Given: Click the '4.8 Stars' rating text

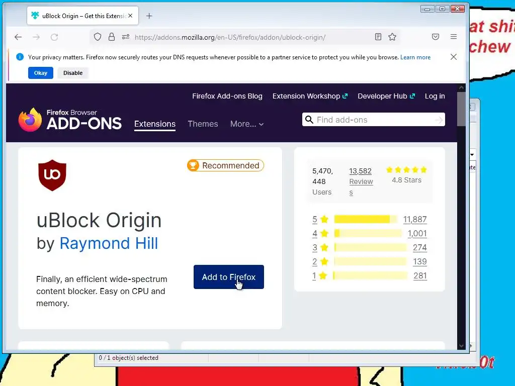Looking at the screenshot, I should pos(406,180).
